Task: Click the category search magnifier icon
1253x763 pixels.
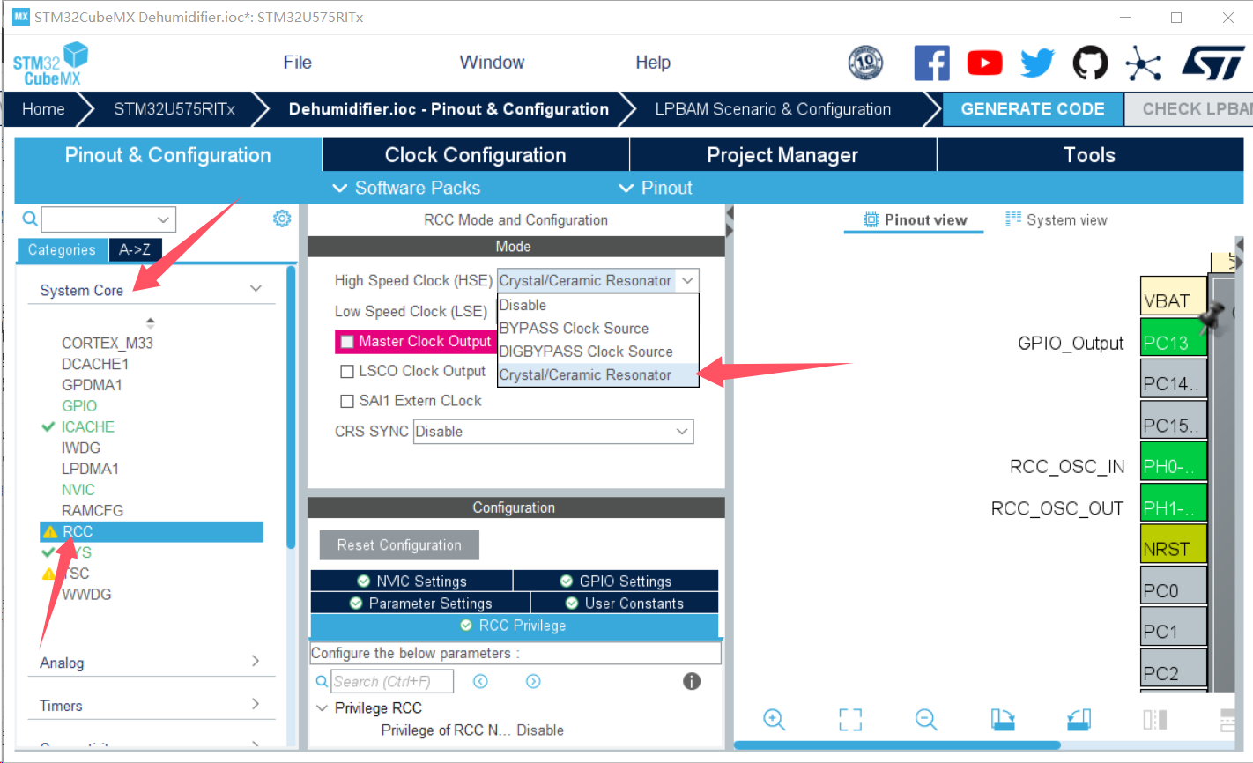Action: pyautogui.click(x=30, y=219)
